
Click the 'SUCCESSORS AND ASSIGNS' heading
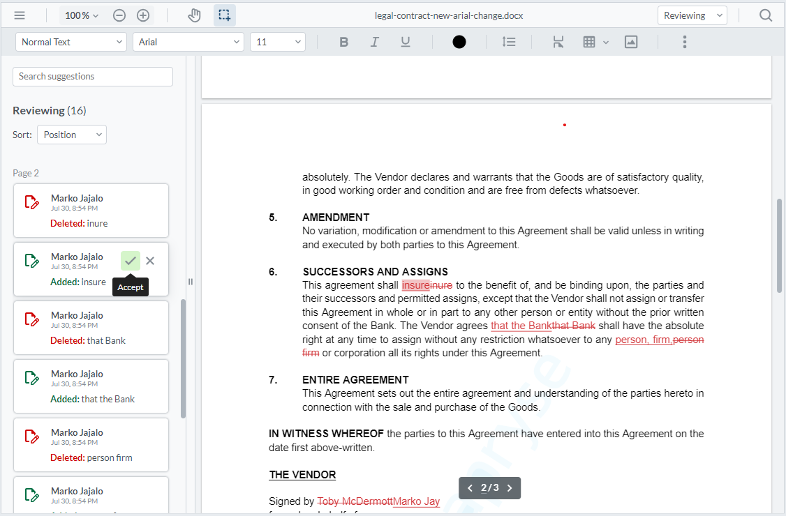tap(376, 272)
